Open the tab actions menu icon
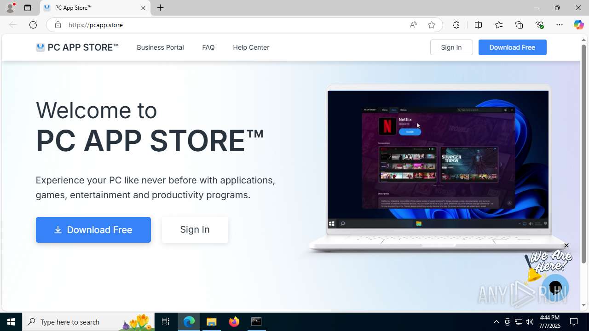The width and height of the screenshot is (589, 331). click(x=28, y=8)
